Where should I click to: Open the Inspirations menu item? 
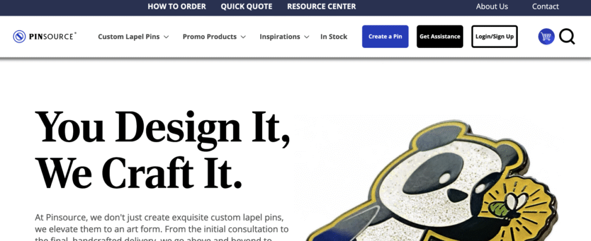280,36
